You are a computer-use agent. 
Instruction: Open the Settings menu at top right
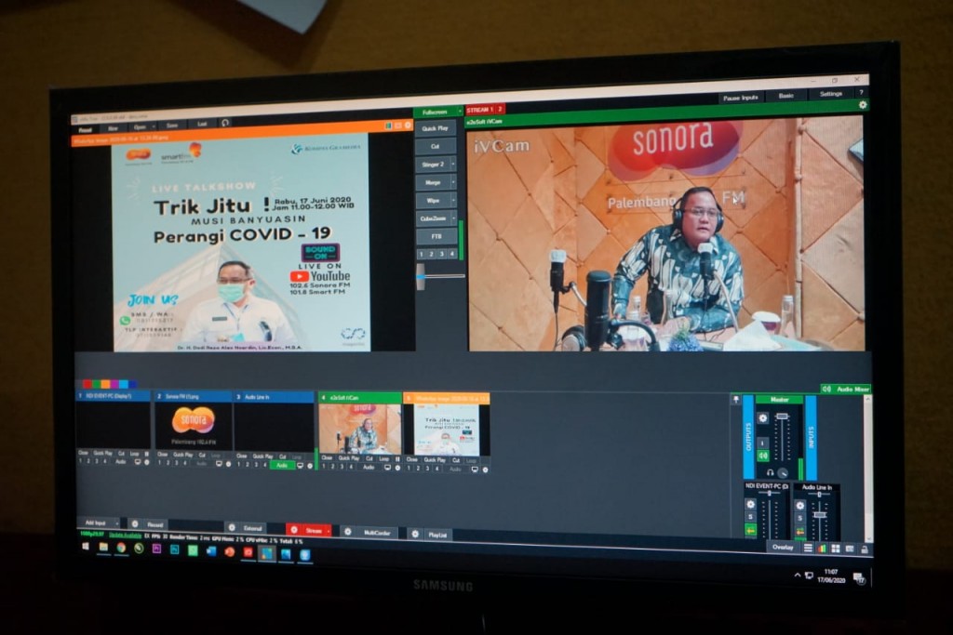pos(830,94)
